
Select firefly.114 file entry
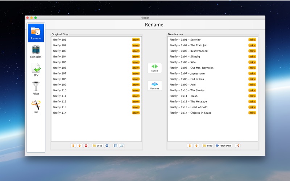point(60,113)
